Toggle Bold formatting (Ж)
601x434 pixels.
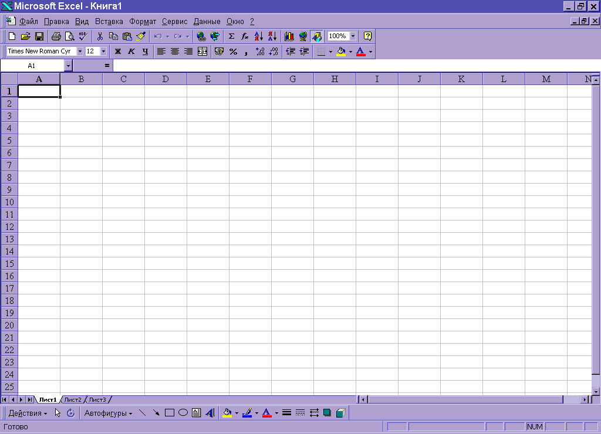[x=117, y=52]
